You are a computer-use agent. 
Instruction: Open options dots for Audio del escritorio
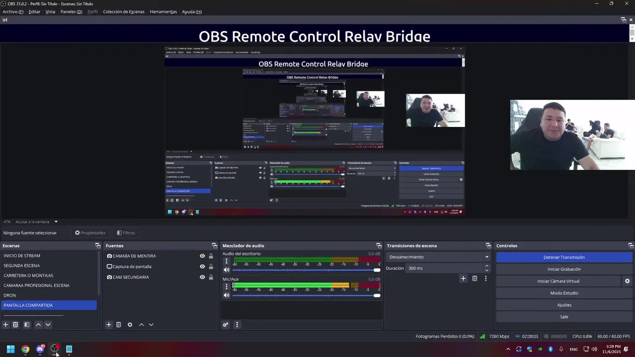227,261
